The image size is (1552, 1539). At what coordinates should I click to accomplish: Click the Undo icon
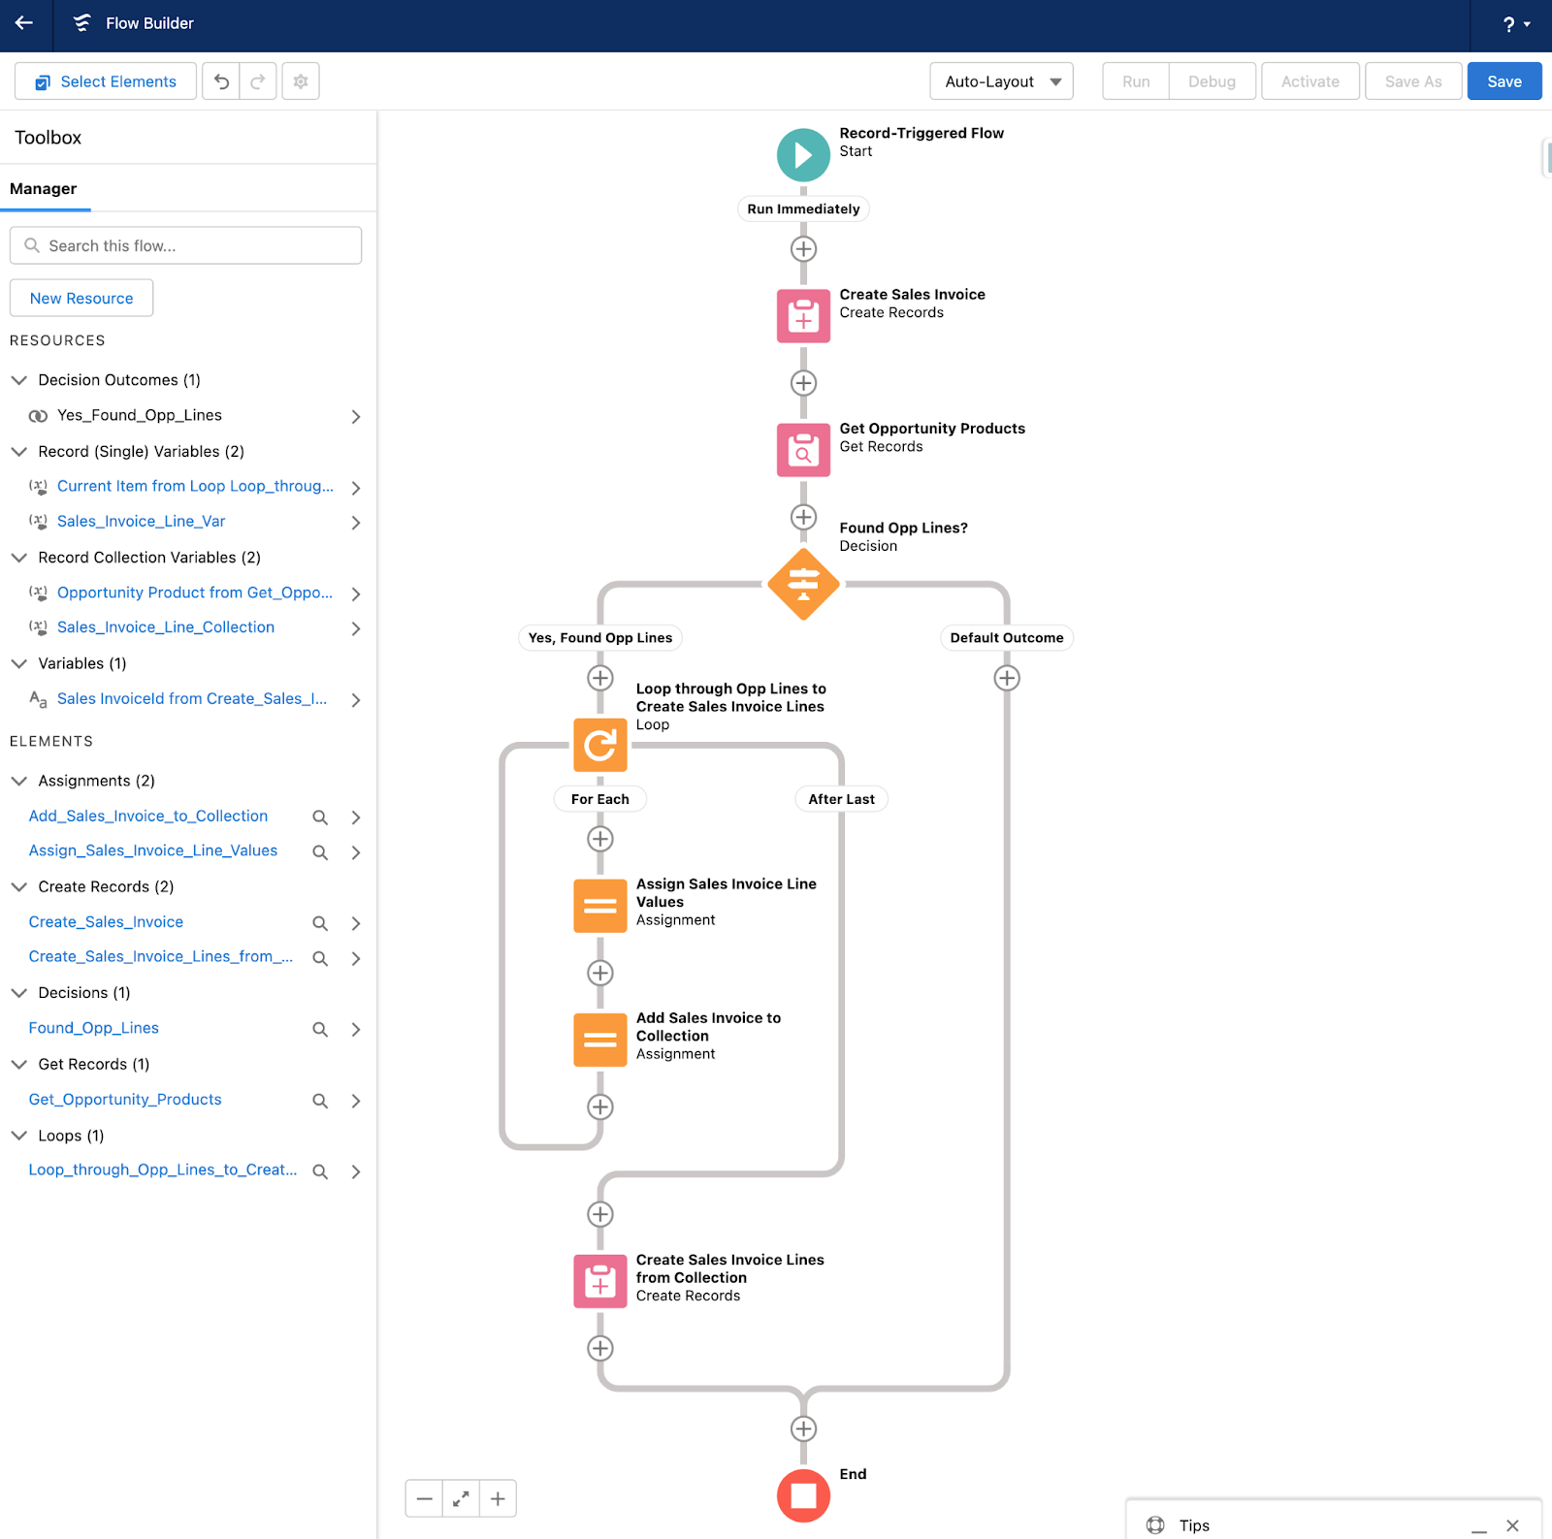221,80
